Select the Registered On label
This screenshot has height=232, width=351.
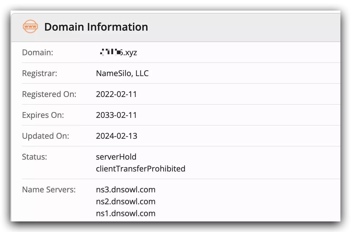pos(49,94)
